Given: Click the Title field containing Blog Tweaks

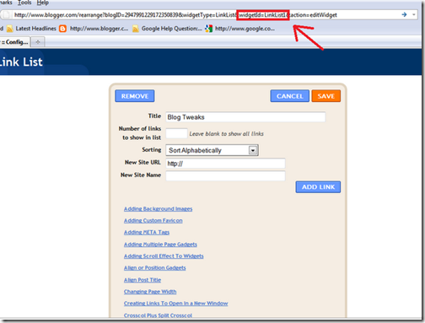Looking at the screenshot, I should pyautogui.click(x=245, y=117).
